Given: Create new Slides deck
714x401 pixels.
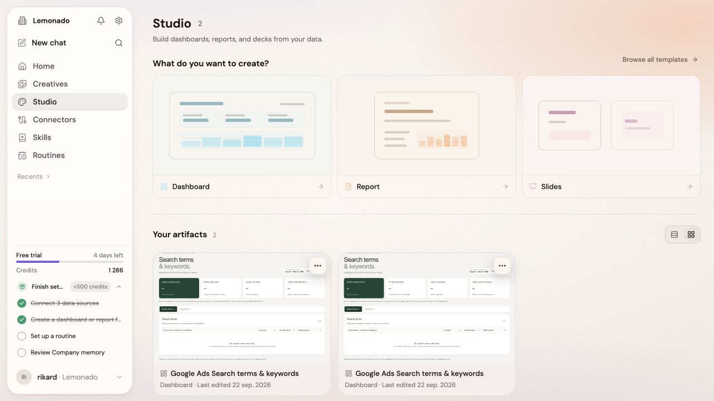Looking at the screenshot, I should (x=611, y=136).
